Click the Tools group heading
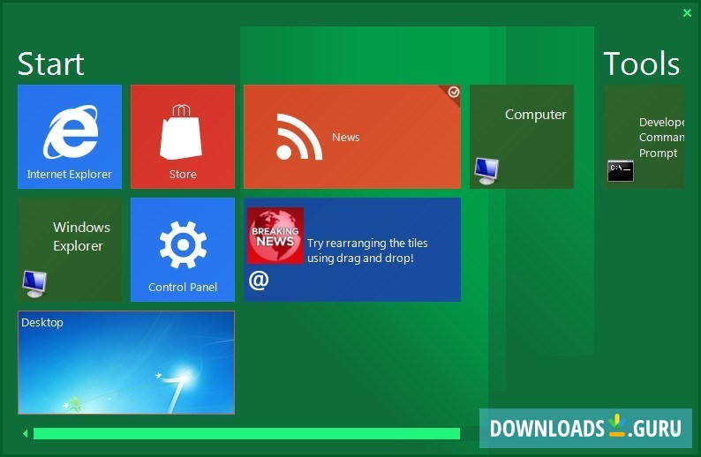 point(642,64)
